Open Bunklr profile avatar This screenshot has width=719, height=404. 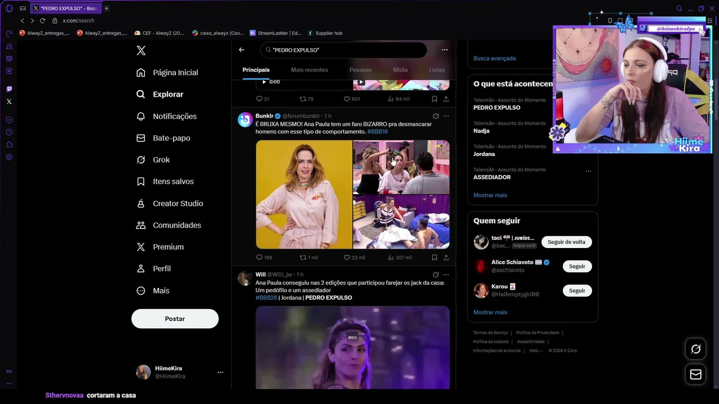pos(245,120)
